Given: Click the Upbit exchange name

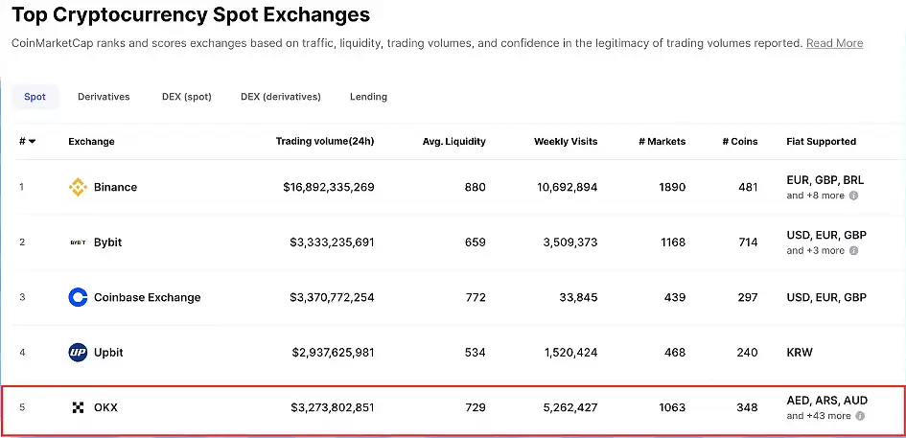Looking at the screenshot, I should [108, 353].
